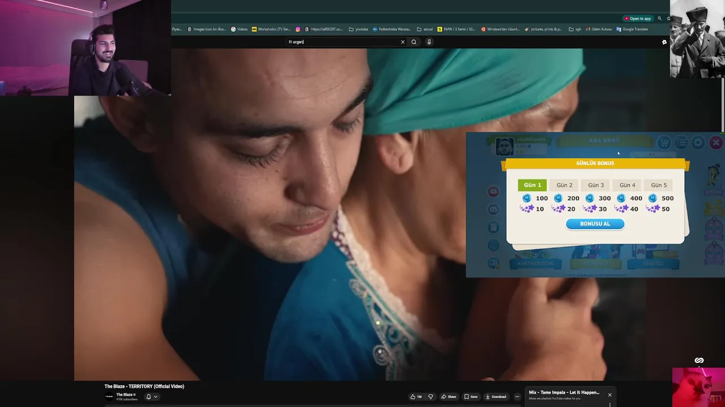Image resolution: width=725 pixels, height=407 pixels.
Task: Close the game with the X icon
Action: (715, 142)
